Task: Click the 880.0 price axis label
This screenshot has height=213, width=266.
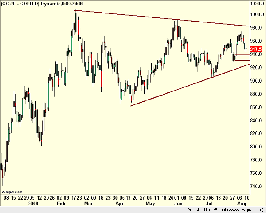Action: point(256,94)
